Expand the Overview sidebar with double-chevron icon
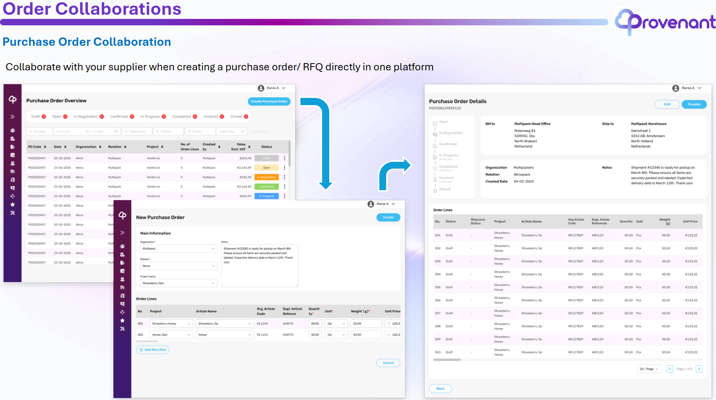 click(12, 117)
